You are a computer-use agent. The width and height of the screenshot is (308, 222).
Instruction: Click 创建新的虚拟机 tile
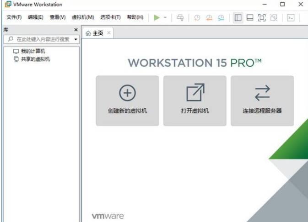(127, 100)
